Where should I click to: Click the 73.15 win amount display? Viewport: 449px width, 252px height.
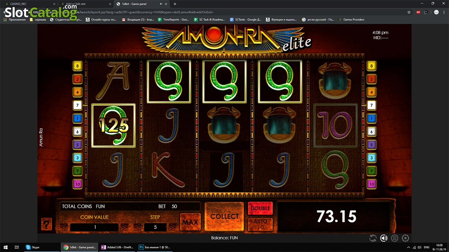click(336, 217)
